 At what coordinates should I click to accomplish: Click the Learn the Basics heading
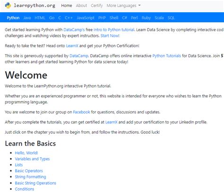[x=30, y=143]
